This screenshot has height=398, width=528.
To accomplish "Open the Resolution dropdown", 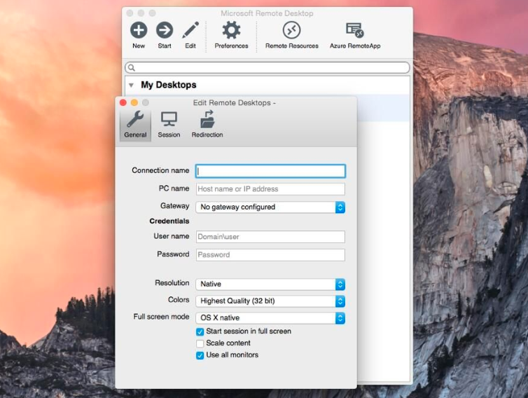I will [270, 284].
